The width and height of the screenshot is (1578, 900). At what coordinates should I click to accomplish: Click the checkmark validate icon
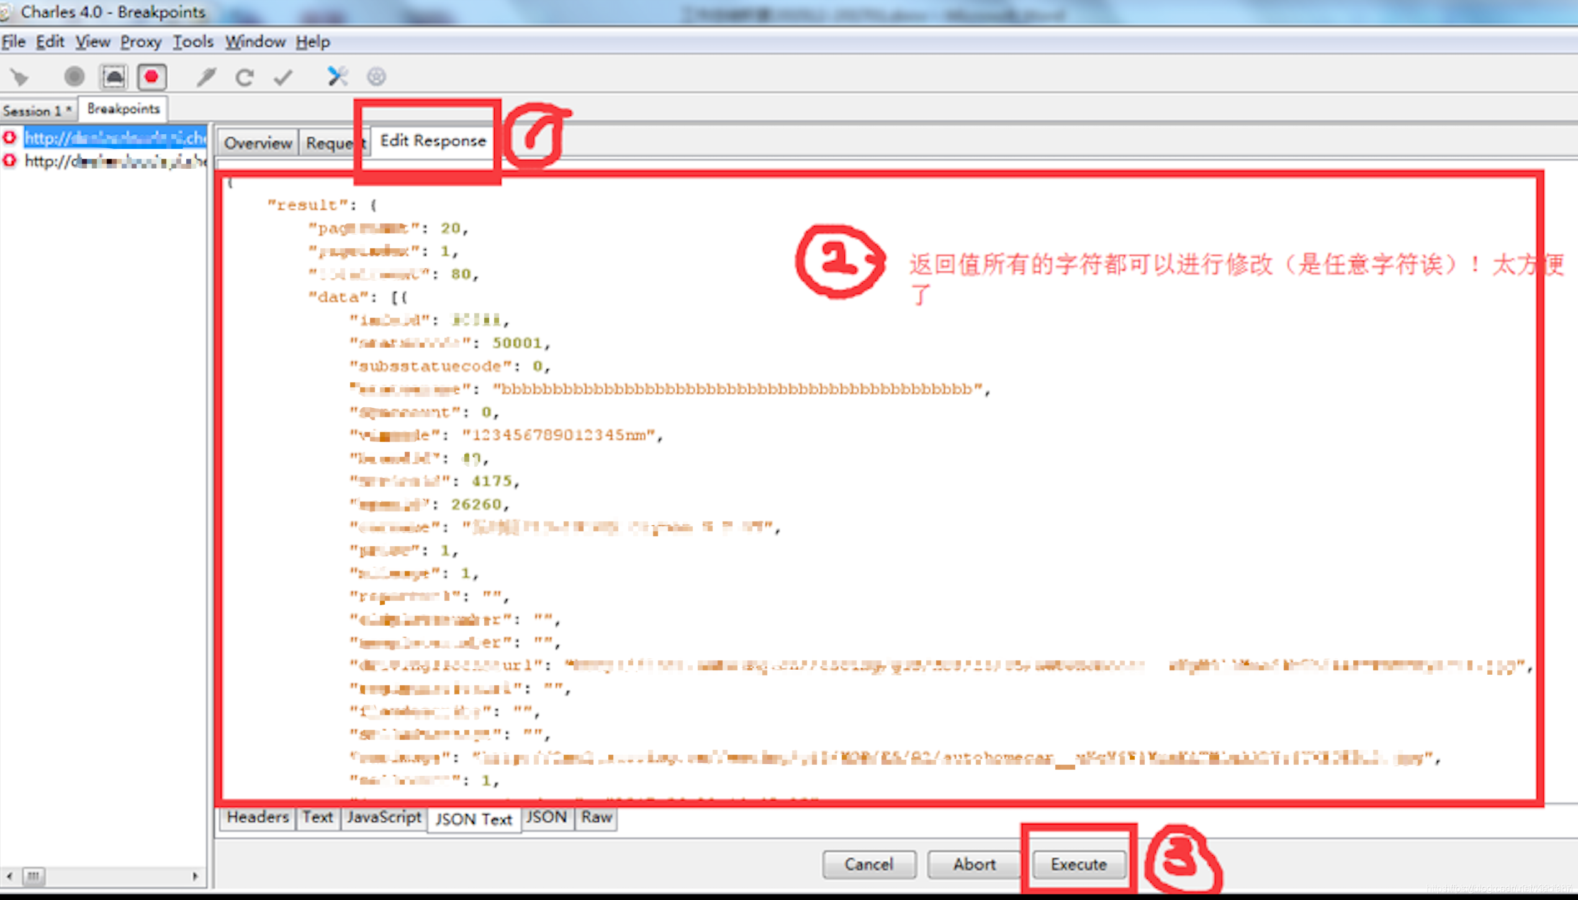283,77
